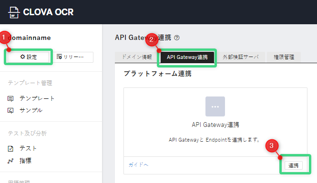Click the プラットフォーム連携 heading
The width and height of the screenshot is (317, 183).
click(x=158, y=74)
